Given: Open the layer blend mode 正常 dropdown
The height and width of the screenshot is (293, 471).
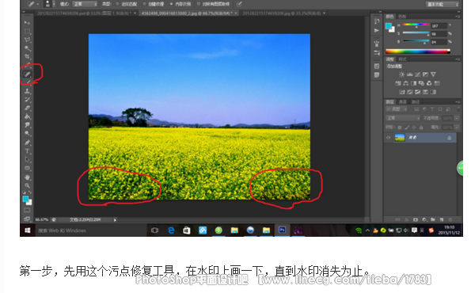Looking at the screenshot, I should 403,118.
